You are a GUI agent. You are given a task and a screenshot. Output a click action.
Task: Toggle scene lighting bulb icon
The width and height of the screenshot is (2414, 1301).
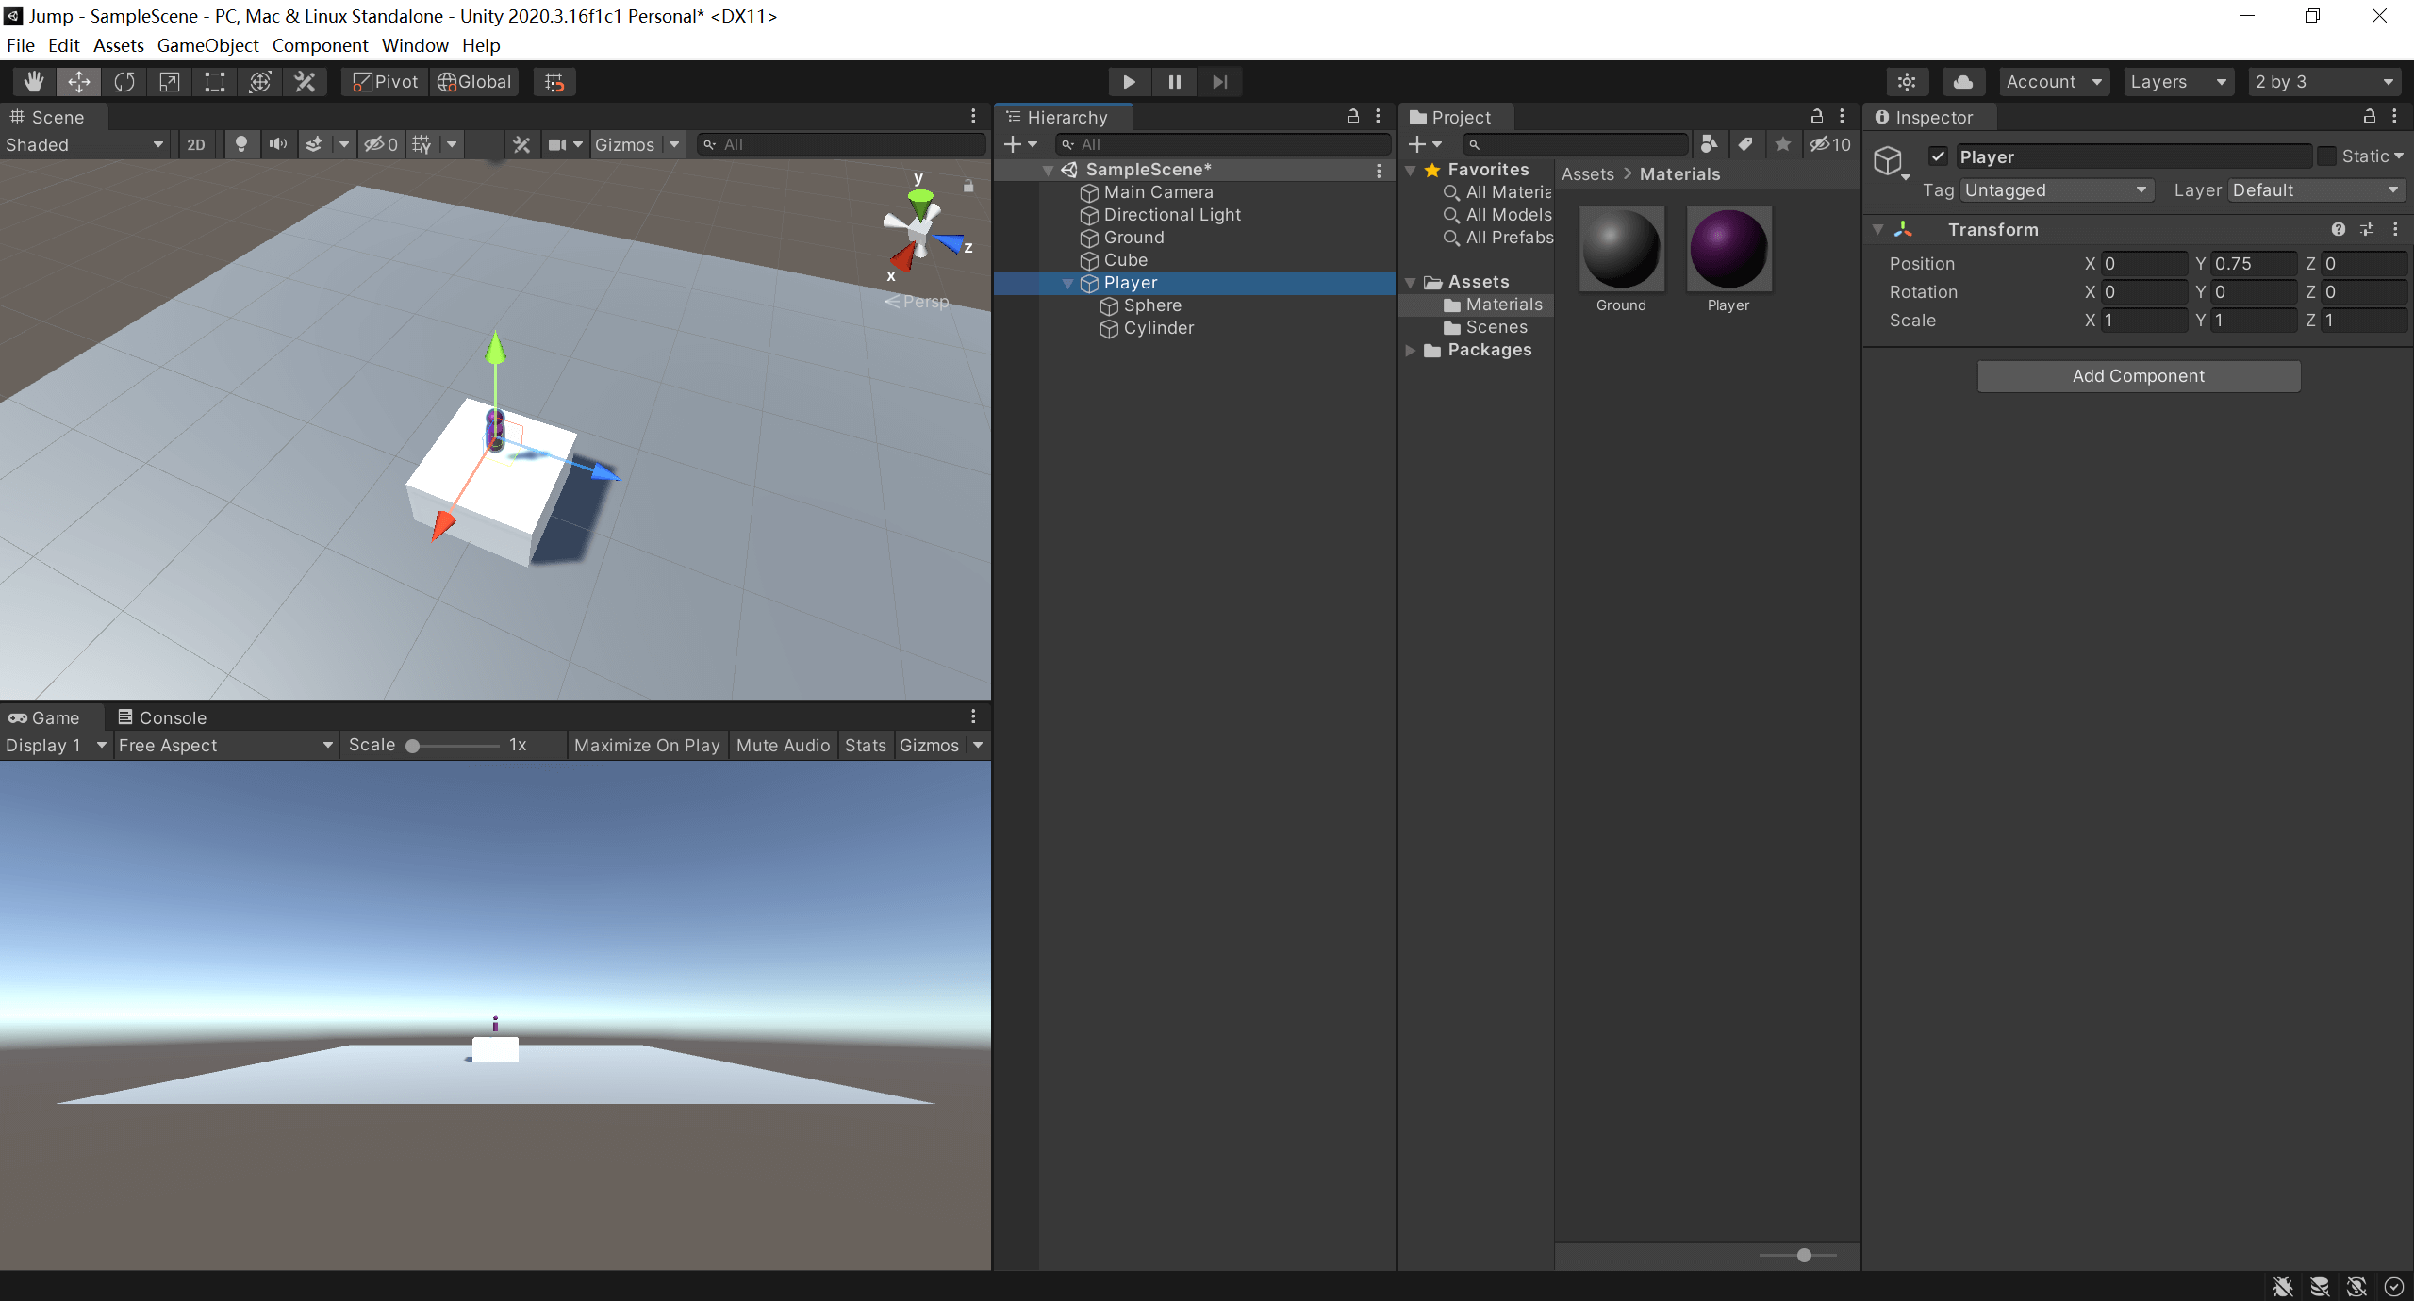(241, 144)
